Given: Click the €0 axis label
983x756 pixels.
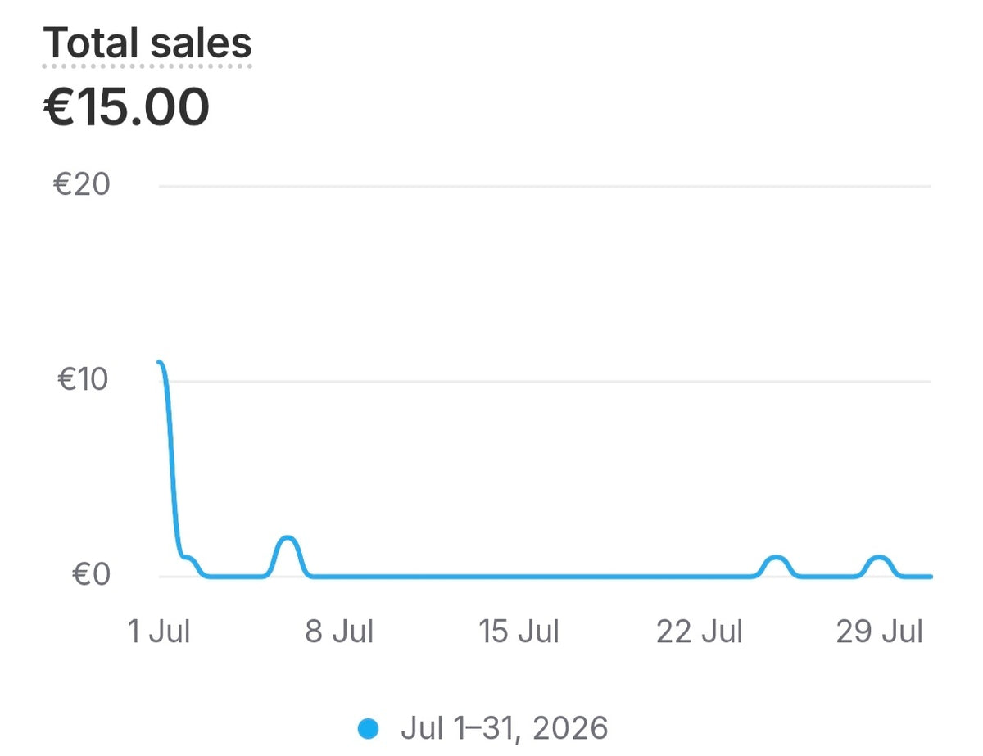Looking at the screenshot, I should [91, 575].
